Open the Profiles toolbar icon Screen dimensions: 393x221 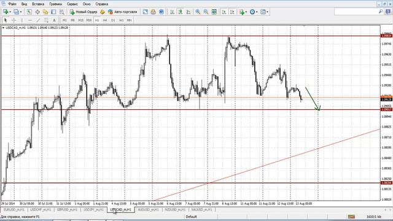(x=16, y=12)
